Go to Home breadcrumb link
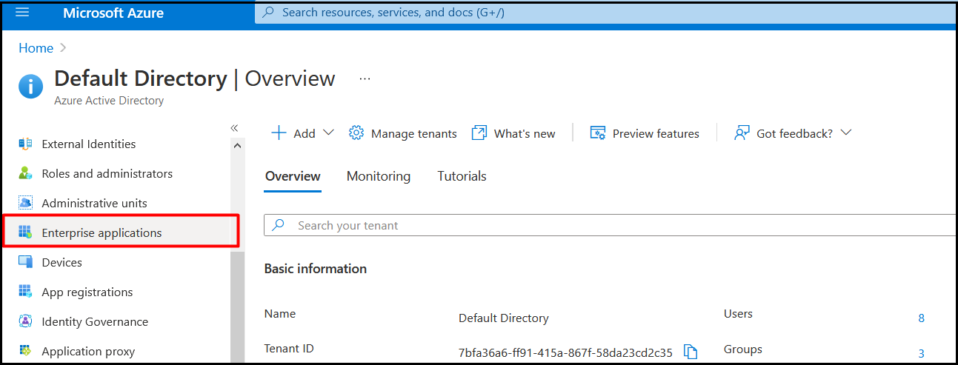The height and width of the screenshot is (365, 958). [x=36, y=48]
